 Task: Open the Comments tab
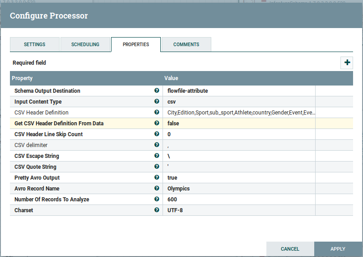[x=186, y=44]
